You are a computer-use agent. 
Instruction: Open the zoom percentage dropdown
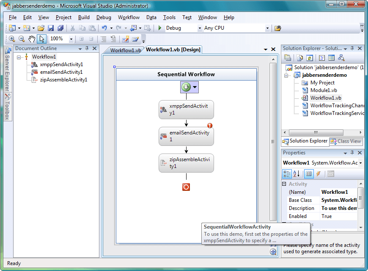pos(71,39)
